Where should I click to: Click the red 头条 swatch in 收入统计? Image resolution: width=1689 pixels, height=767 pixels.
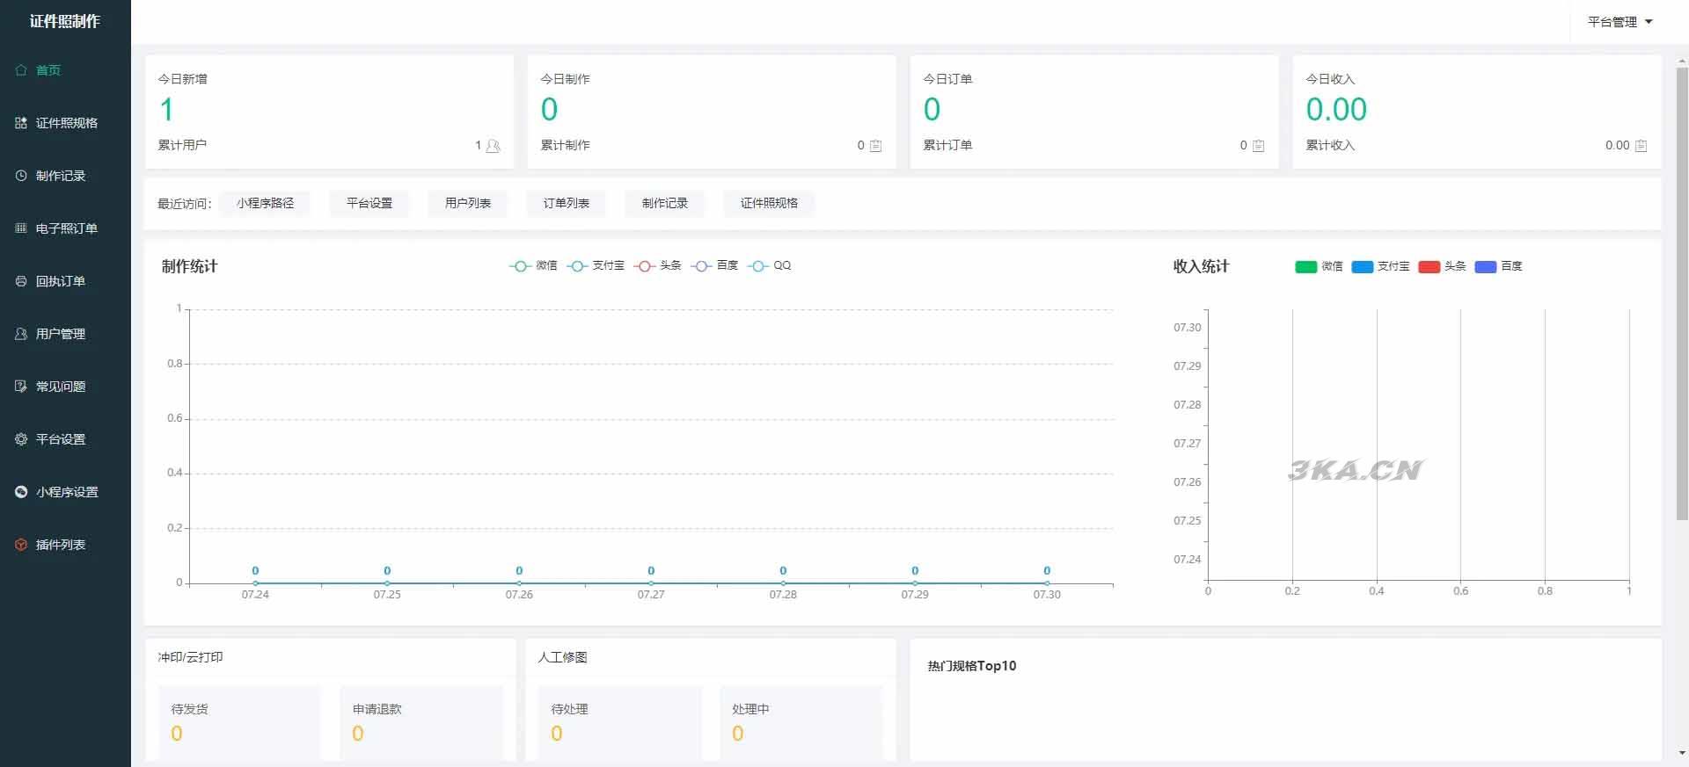pyautogui.click(x=1429, y=266)
